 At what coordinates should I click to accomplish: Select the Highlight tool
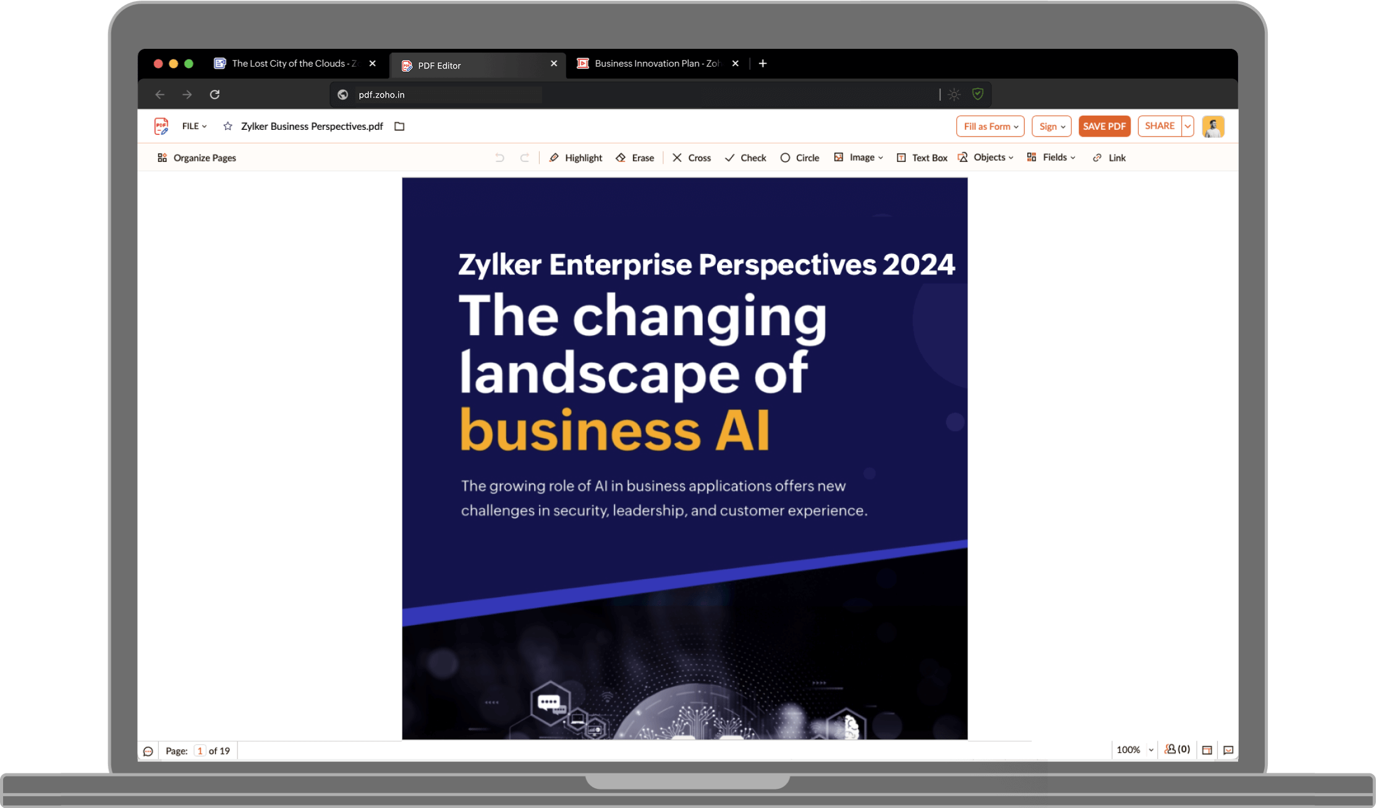pos(575,158)
